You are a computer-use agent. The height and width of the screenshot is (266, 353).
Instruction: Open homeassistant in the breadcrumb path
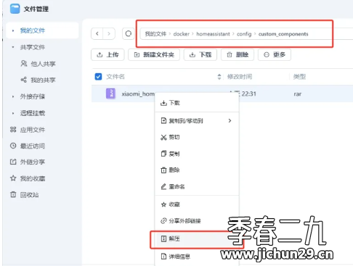pos(213,34)
